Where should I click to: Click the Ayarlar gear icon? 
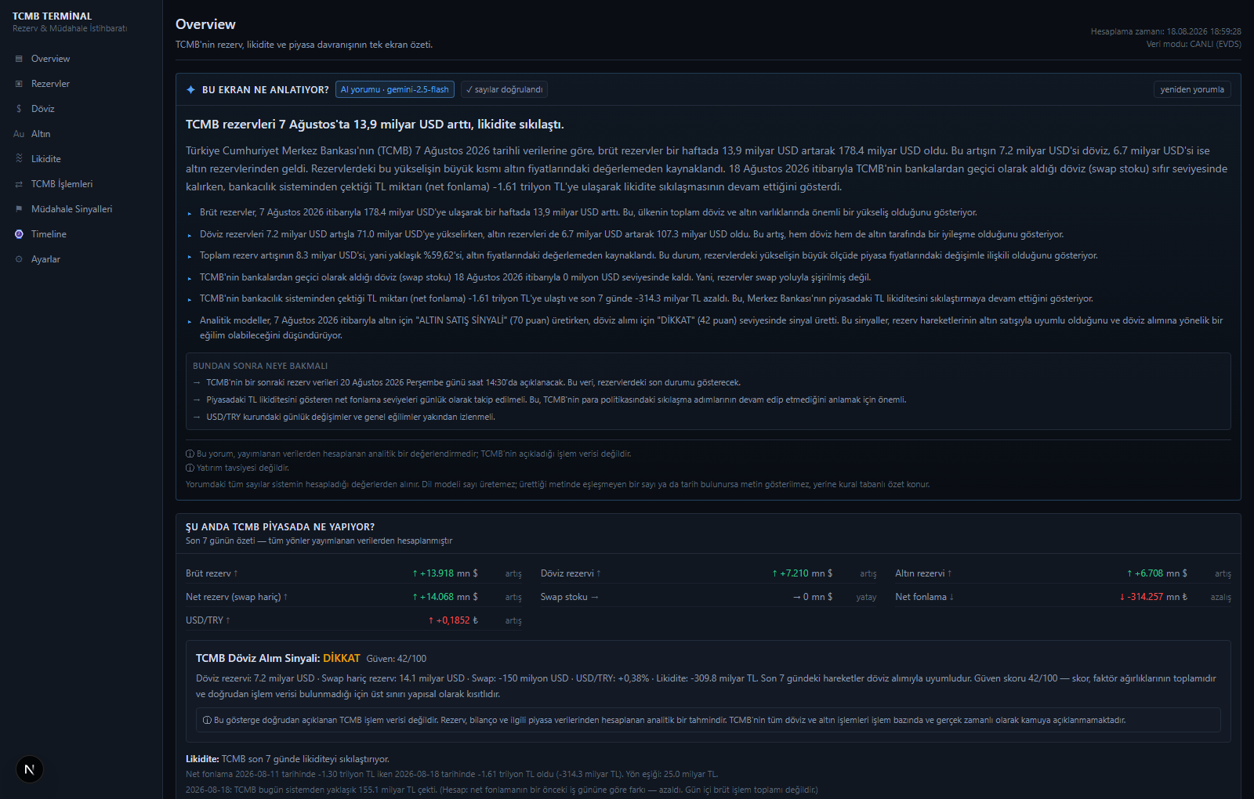pos(19,259)
